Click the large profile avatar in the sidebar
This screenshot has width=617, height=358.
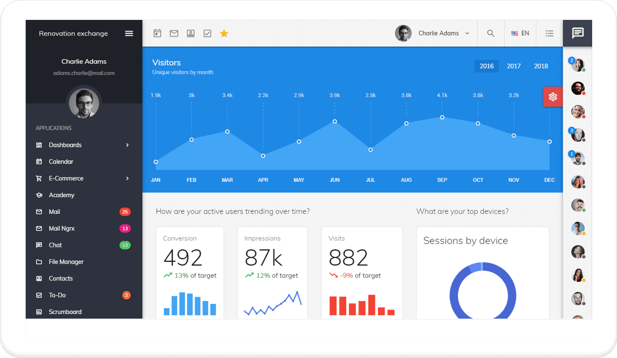(x=84, y=103)
